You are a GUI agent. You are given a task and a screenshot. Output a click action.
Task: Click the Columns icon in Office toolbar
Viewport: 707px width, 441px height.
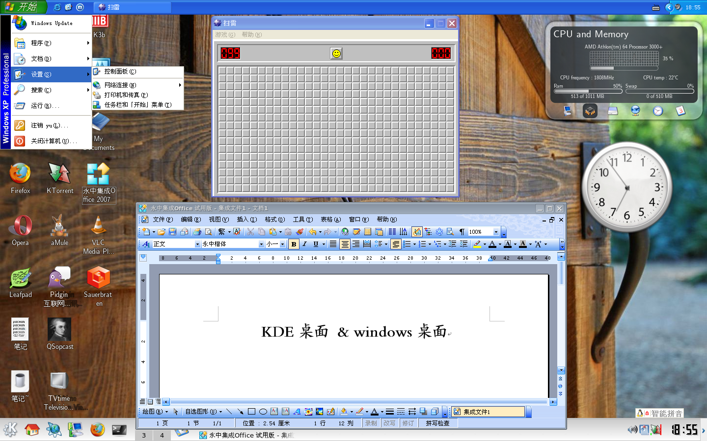[x=392, y=232]
